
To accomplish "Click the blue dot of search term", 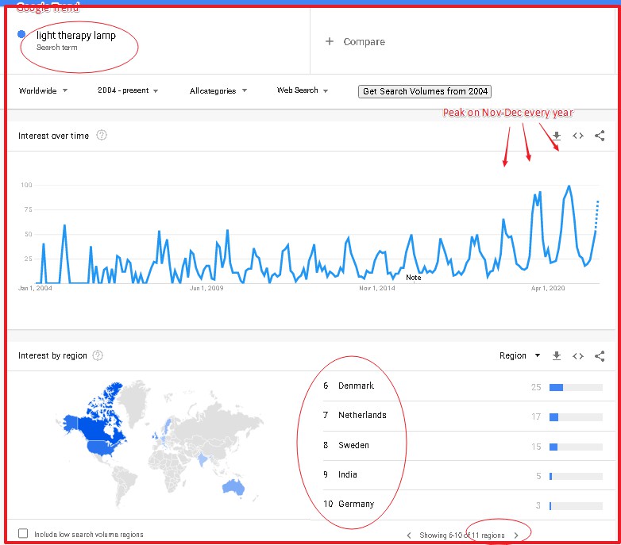I will point(21,34).
